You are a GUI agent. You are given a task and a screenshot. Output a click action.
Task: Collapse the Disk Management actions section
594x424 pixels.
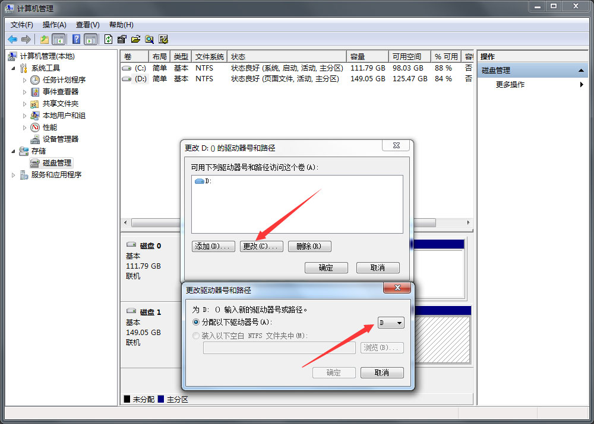581,71
